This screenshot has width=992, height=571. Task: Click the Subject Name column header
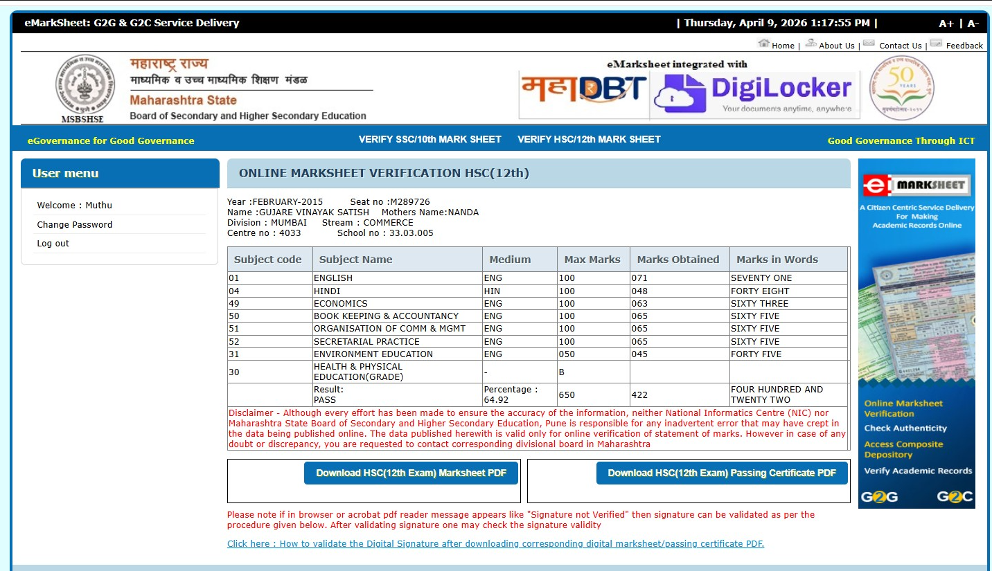click(x=355, y=260)
